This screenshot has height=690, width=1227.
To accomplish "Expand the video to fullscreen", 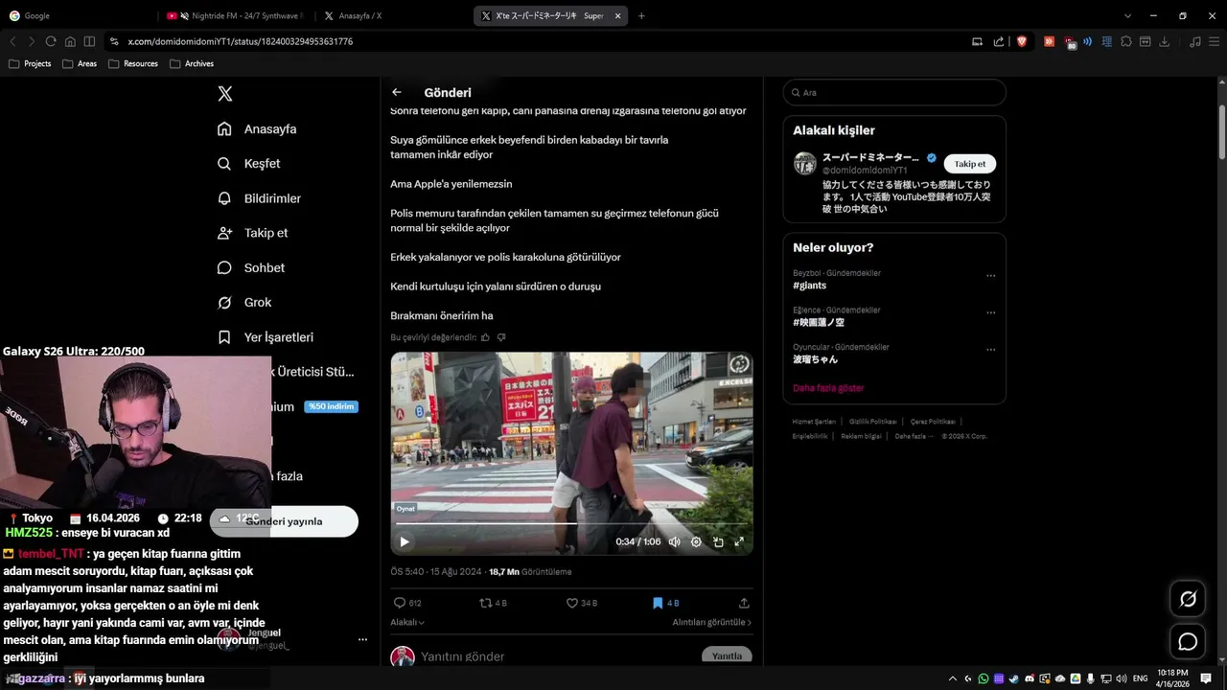I will pos(739,541).
